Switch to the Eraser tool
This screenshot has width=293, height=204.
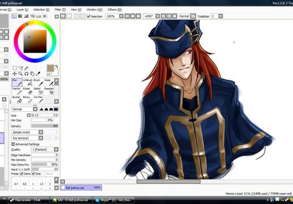pyautogui.click(x=28, y=91)
